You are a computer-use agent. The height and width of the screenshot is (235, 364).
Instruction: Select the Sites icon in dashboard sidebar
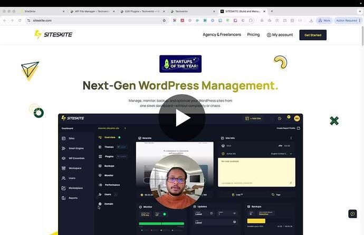tap(64, 138)
